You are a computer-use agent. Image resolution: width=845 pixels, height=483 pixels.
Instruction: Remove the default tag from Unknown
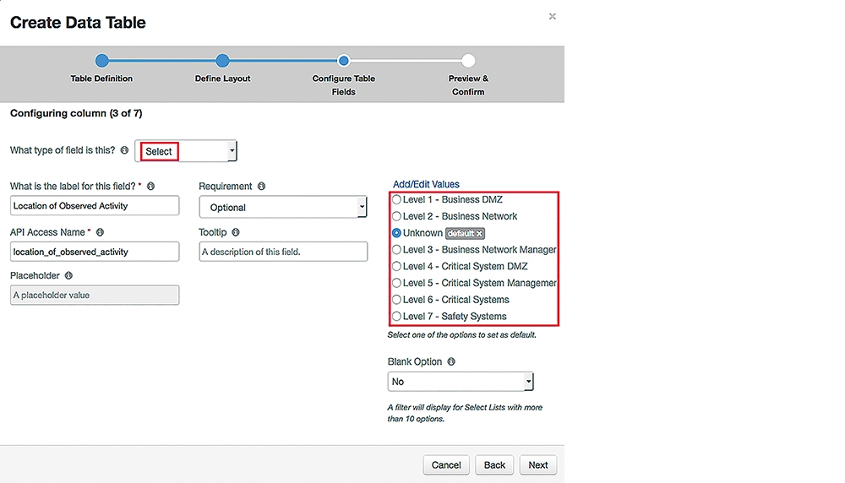(x=479, y=234)
